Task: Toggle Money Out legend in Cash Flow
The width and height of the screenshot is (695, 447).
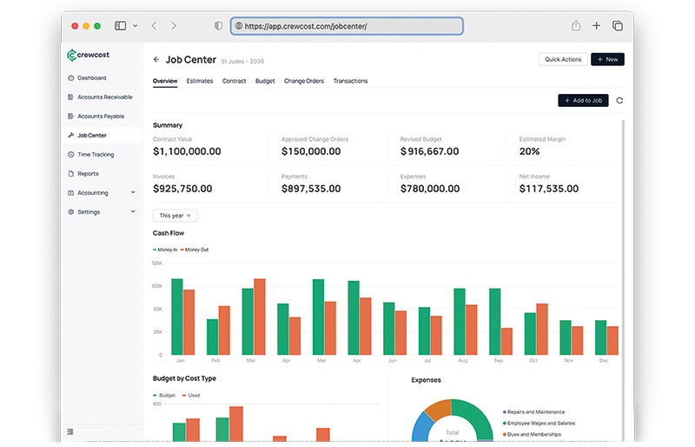Action: [x=195, y=250]
